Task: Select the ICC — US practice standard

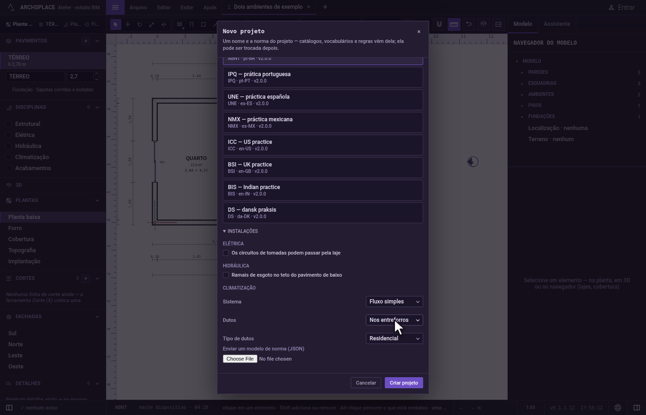Action: click(x=323, y=145)
